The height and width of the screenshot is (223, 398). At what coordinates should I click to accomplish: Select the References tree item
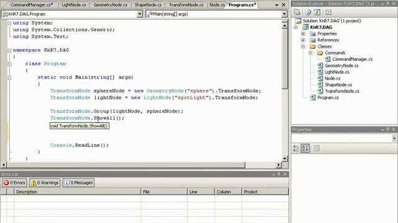coord(328,40)
